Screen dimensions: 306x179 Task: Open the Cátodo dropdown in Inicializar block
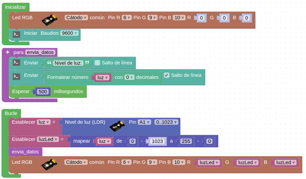pos(76,18)
